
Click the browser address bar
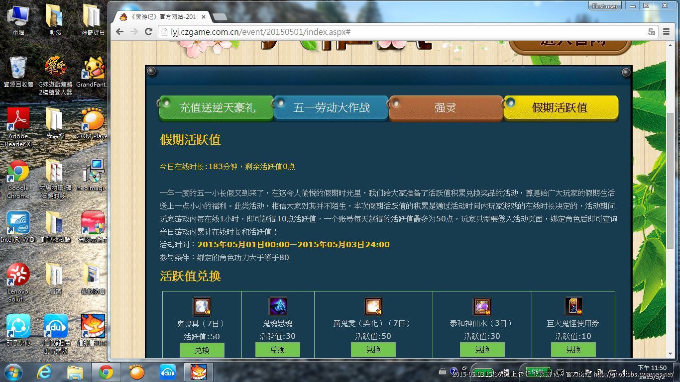coord(398,32)
